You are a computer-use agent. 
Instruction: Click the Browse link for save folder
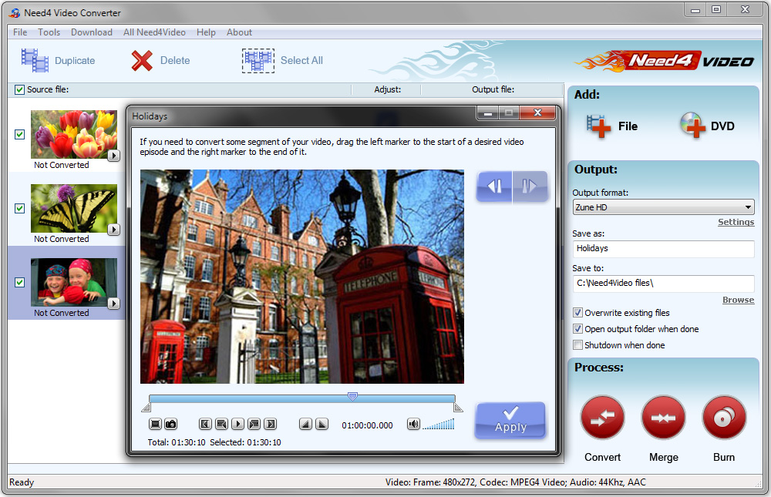point(738,300)
